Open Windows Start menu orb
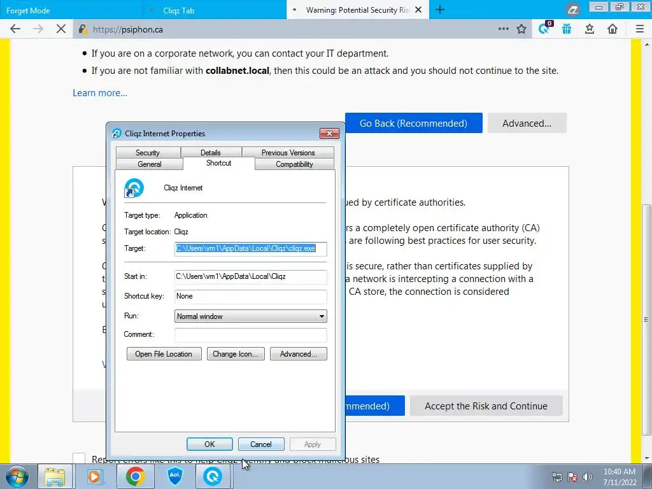Image resolution: width=652 pixels, height=489 pixels. point(17,476)
